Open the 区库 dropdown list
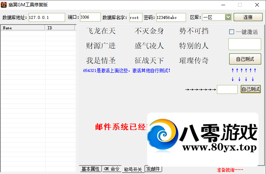The image size is (266, 174). click(228, 17)
